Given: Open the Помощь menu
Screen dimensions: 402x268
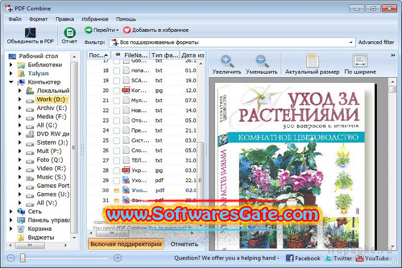Looking at the screenshot, I should coord(126,19).
